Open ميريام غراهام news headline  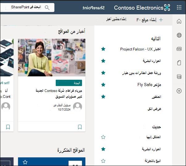59,94
